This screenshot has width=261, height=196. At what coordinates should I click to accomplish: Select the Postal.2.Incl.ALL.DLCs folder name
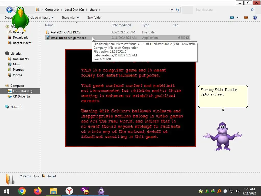[x=65, y=32]
